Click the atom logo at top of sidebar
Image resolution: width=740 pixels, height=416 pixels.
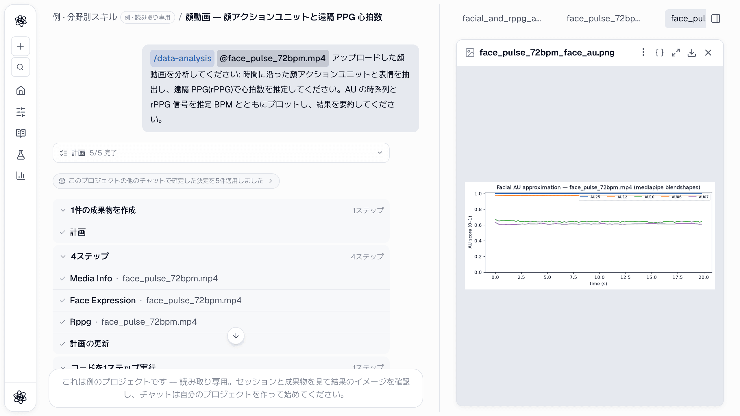tap(21, 21)
